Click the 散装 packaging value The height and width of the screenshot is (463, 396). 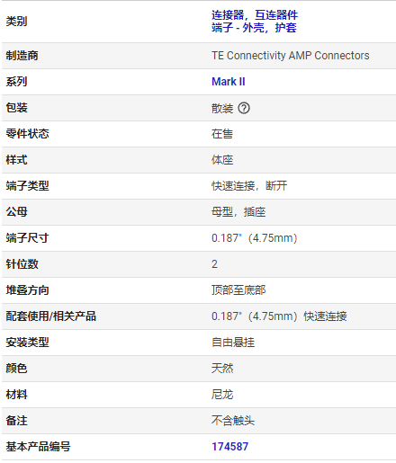point(222,108)
